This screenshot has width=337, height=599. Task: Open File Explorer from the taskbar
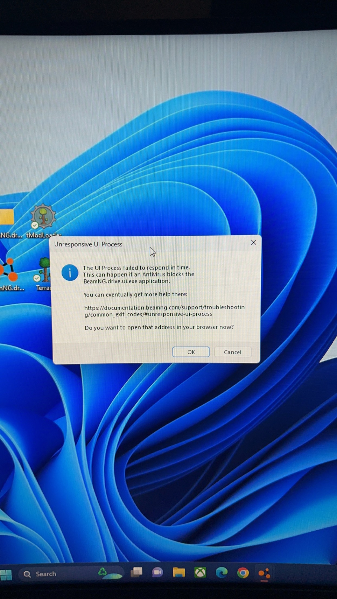(x=179, y=572)
